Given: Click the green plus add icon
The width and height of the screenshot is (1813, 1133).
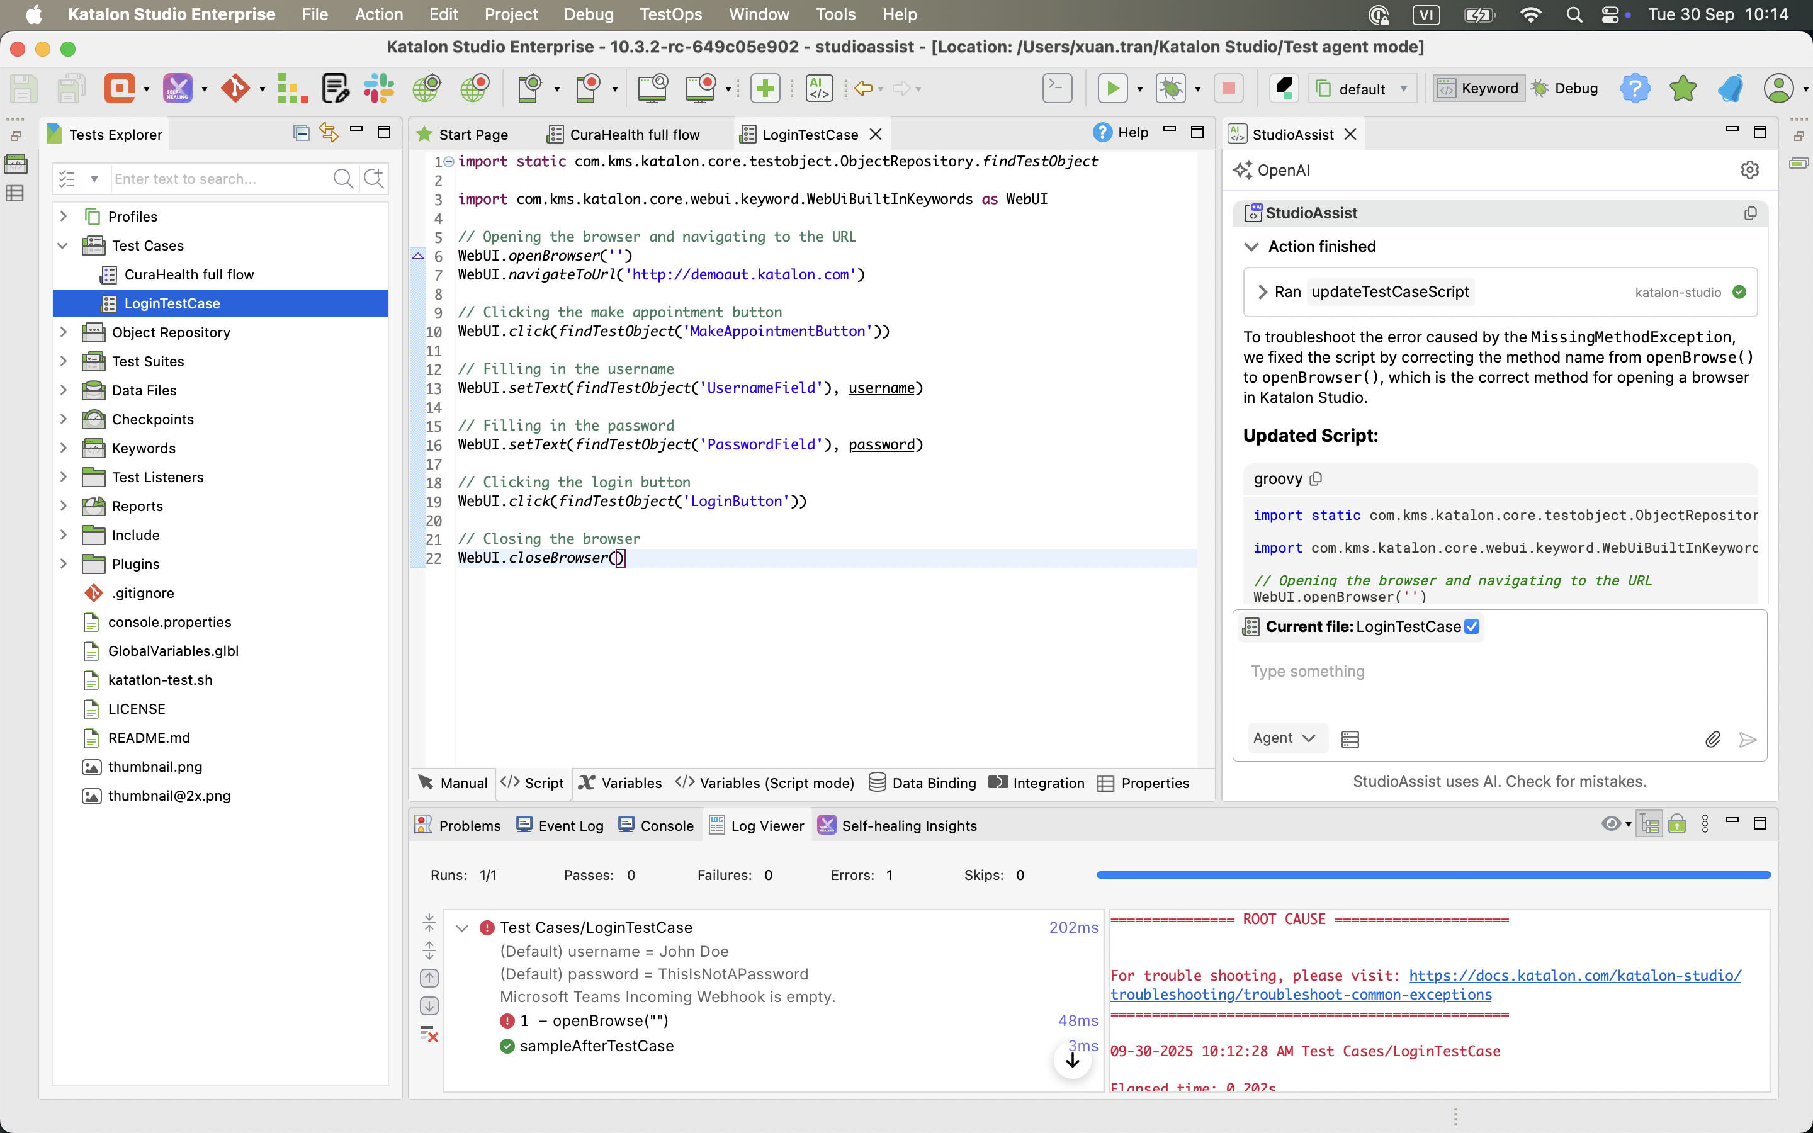Looking at the screenshot, I should click(765, 88).
